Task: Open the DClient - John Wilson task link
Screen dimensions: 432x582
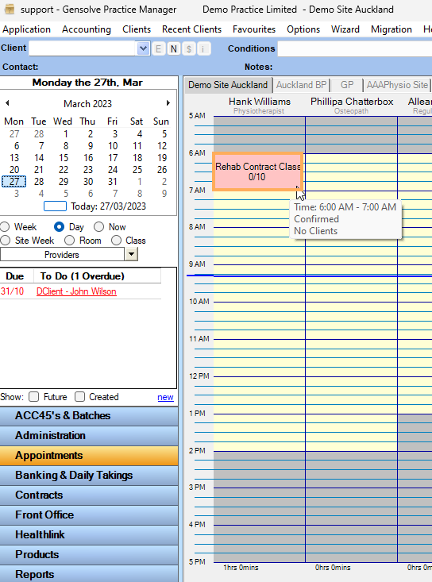Action: point(76,291)
